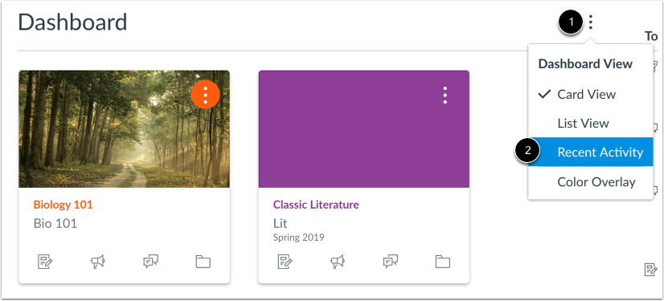
Task: Open Classic Literature assignments icon
Action: tap(285, 262)
